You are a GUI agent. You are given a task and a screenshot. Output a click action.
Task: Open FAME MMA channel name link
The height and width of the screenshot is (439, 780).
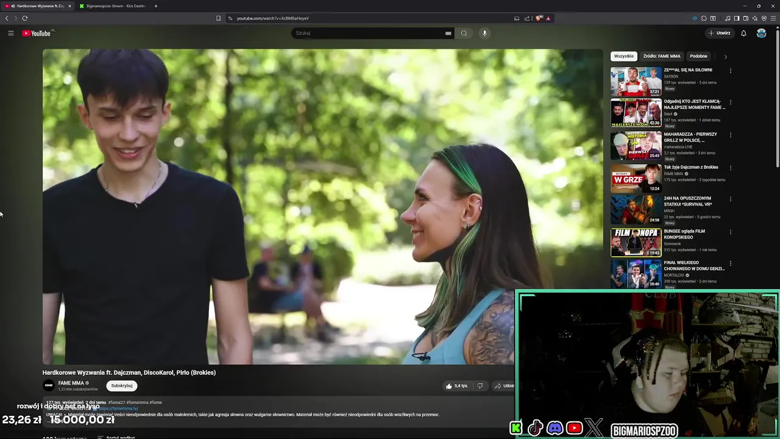point(71,383)
